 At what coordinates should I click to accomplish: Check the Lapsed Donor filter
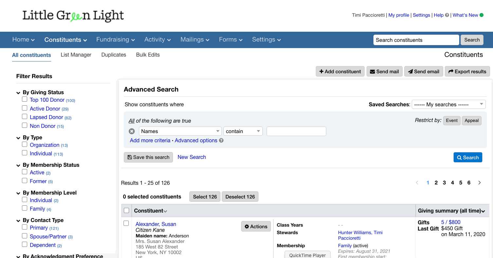point(25,116)
